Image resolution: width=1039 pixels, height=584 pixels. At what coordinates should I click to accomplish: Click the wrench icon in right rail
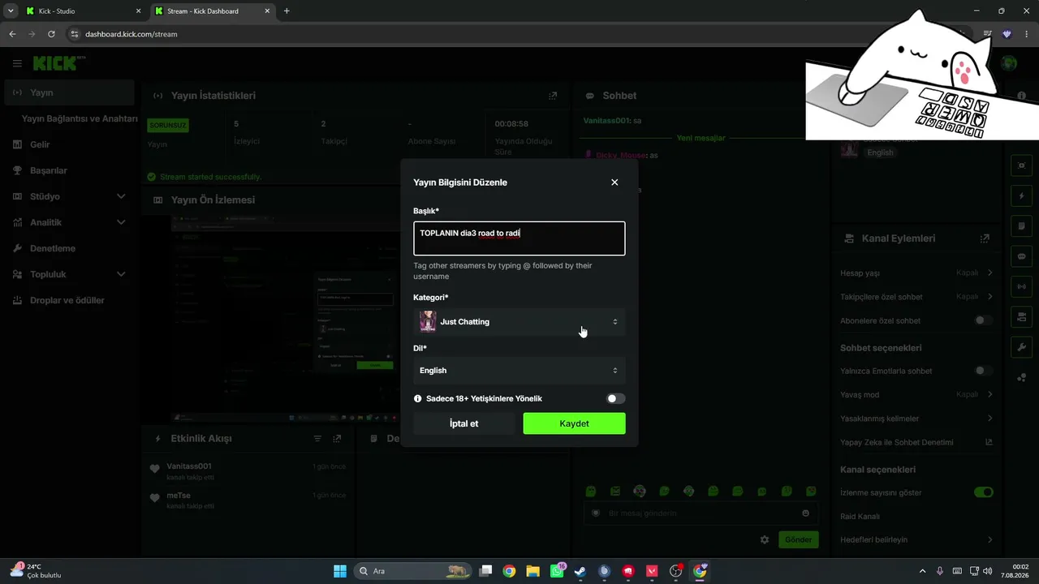click(x=1021, y=347)
